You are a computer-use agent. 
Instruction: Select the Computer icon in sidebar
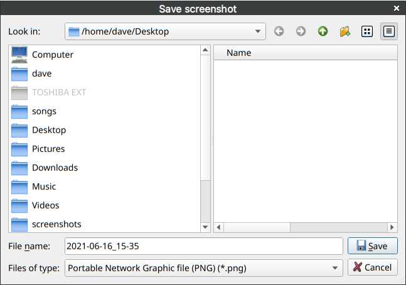(x=19, y=55)
